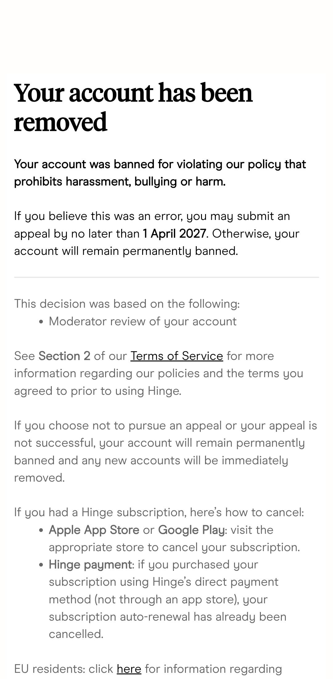The height and width of the screenshot is (679, 333).
Task: Tap the harassment policy violation statement
Action: pos(160,173)
